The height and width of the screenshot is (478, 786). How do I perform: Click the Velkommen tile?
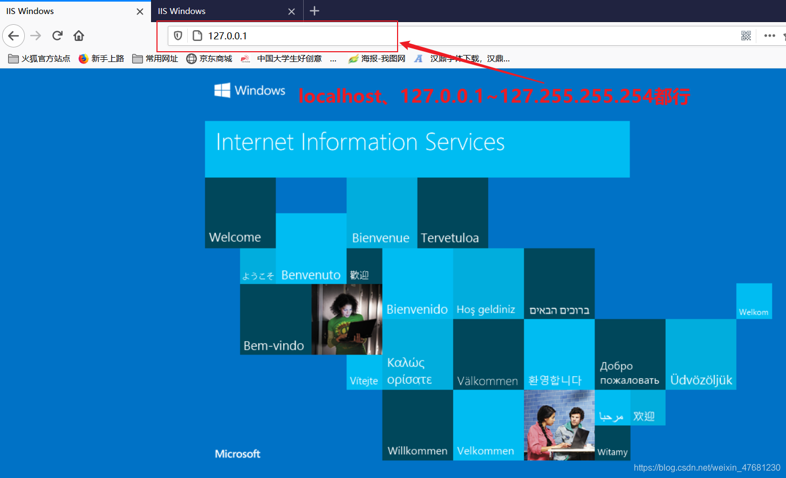[x=488, y=425]
